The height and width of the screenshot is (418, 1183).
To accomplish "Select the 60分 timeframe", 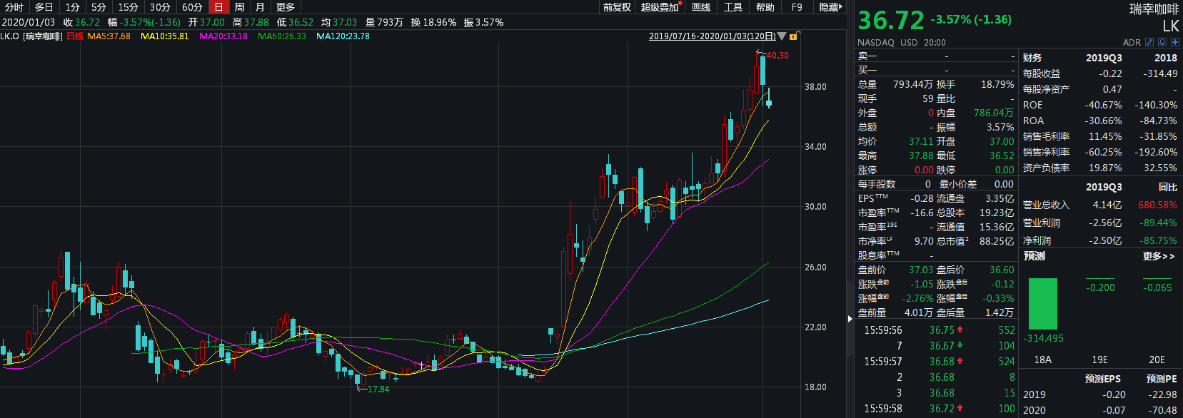I will [x=192, y=7].
